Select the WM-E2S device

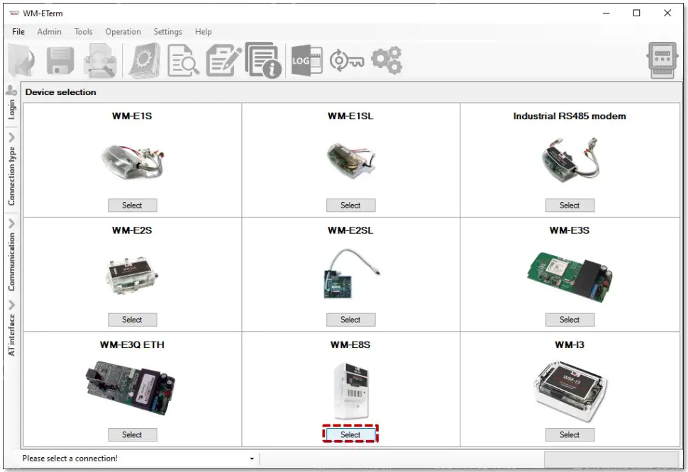(x=132, y=320)
